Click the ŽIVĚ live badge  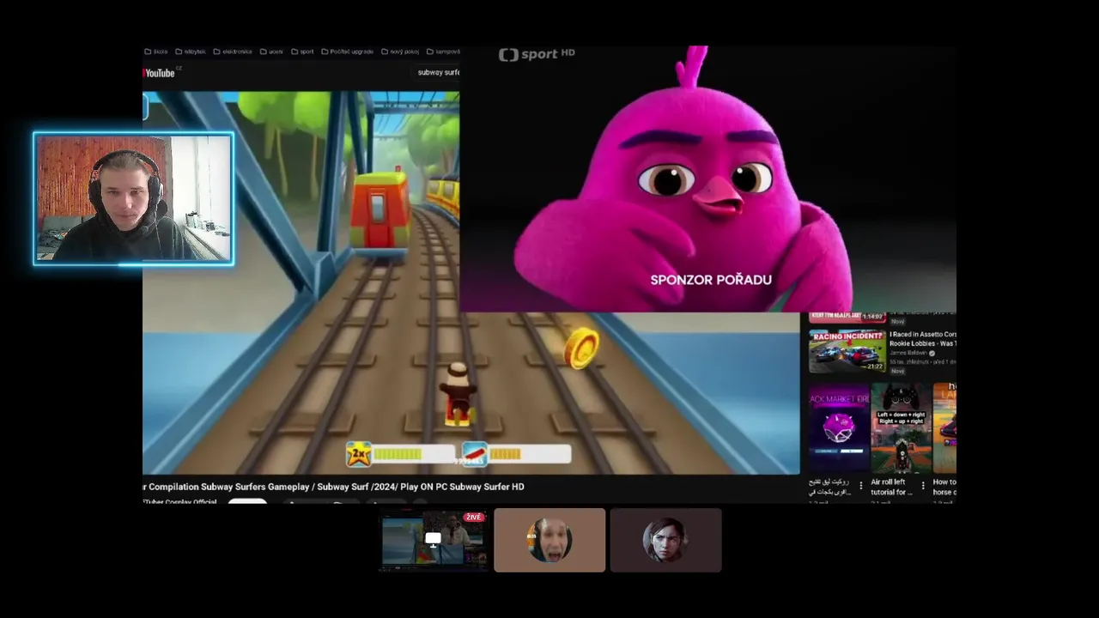[x=474, y=517]
